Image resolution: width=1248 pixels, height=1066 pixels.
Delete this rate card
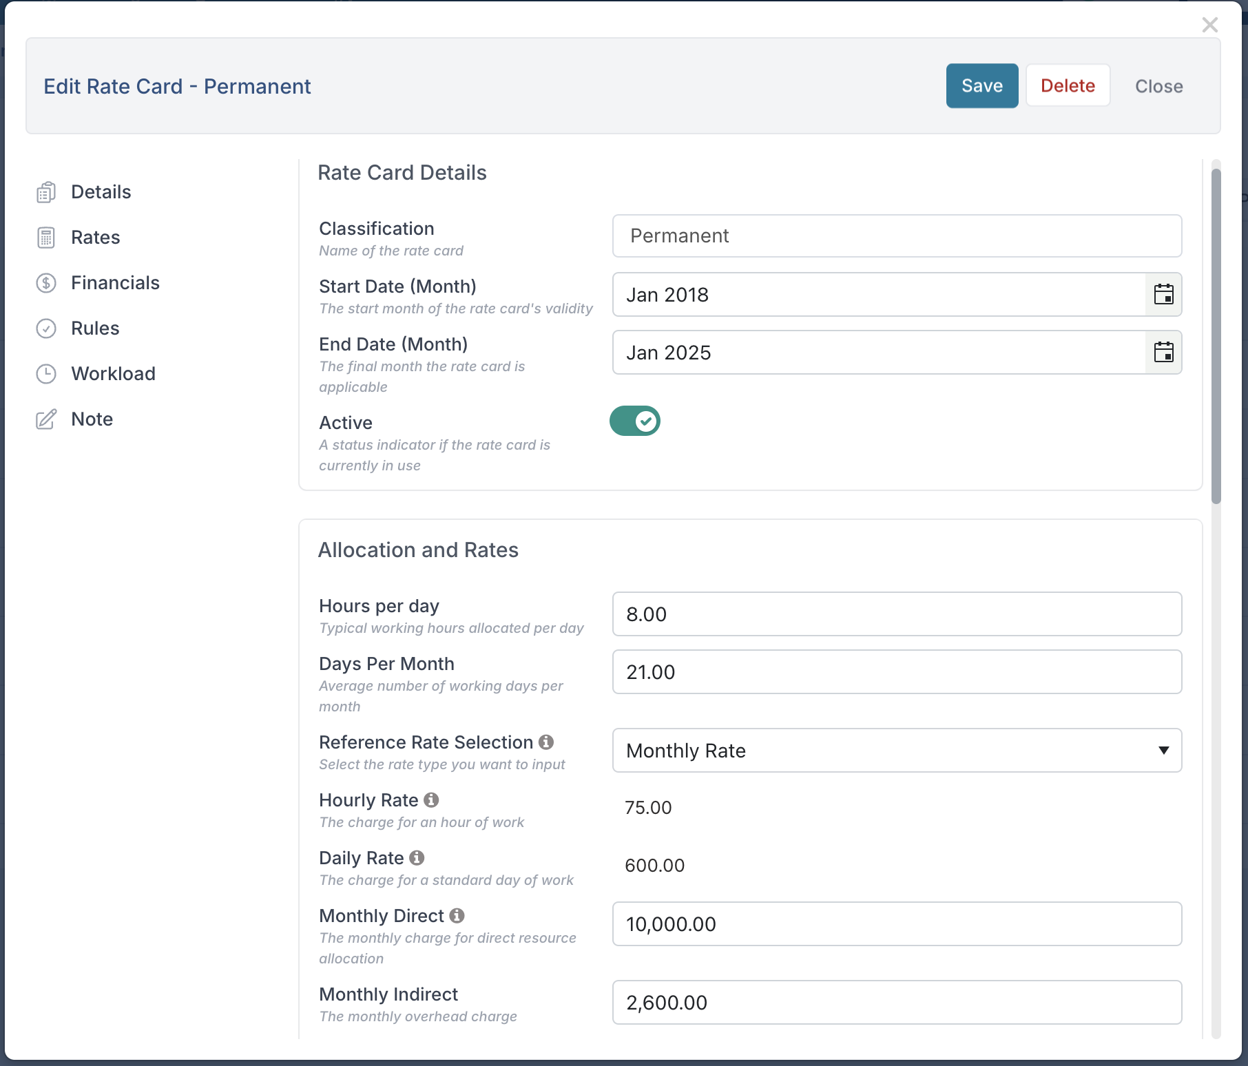pos(1068,86)
